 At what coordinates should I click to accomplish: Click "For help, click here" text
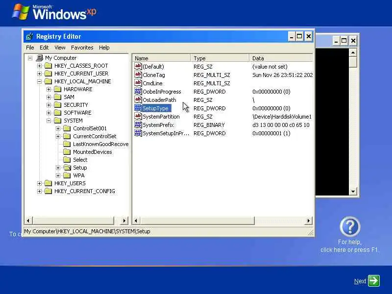click(349, 246)
